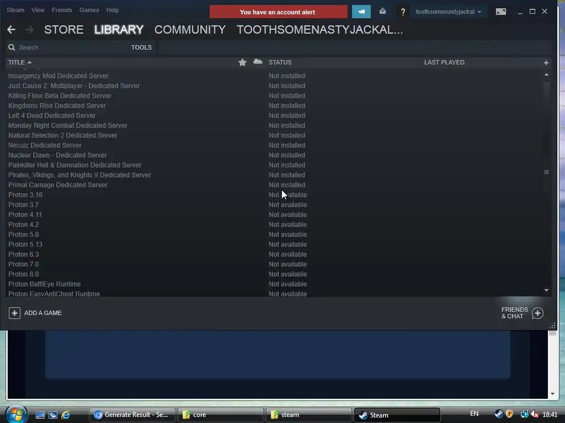
Task: Open Internet Explorer quick launch icon
Action: pyautogui.click(x=66, y=415)
